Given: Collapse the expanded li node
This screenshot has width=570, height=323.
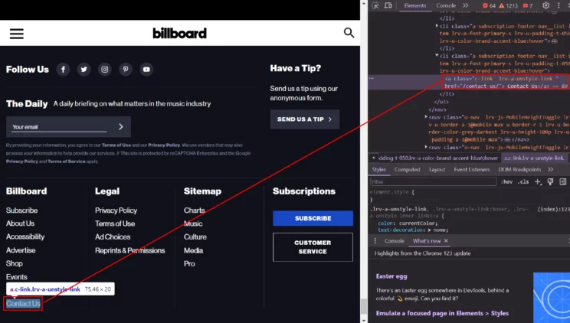Looking at the screenshot, I should pos(437,56).
